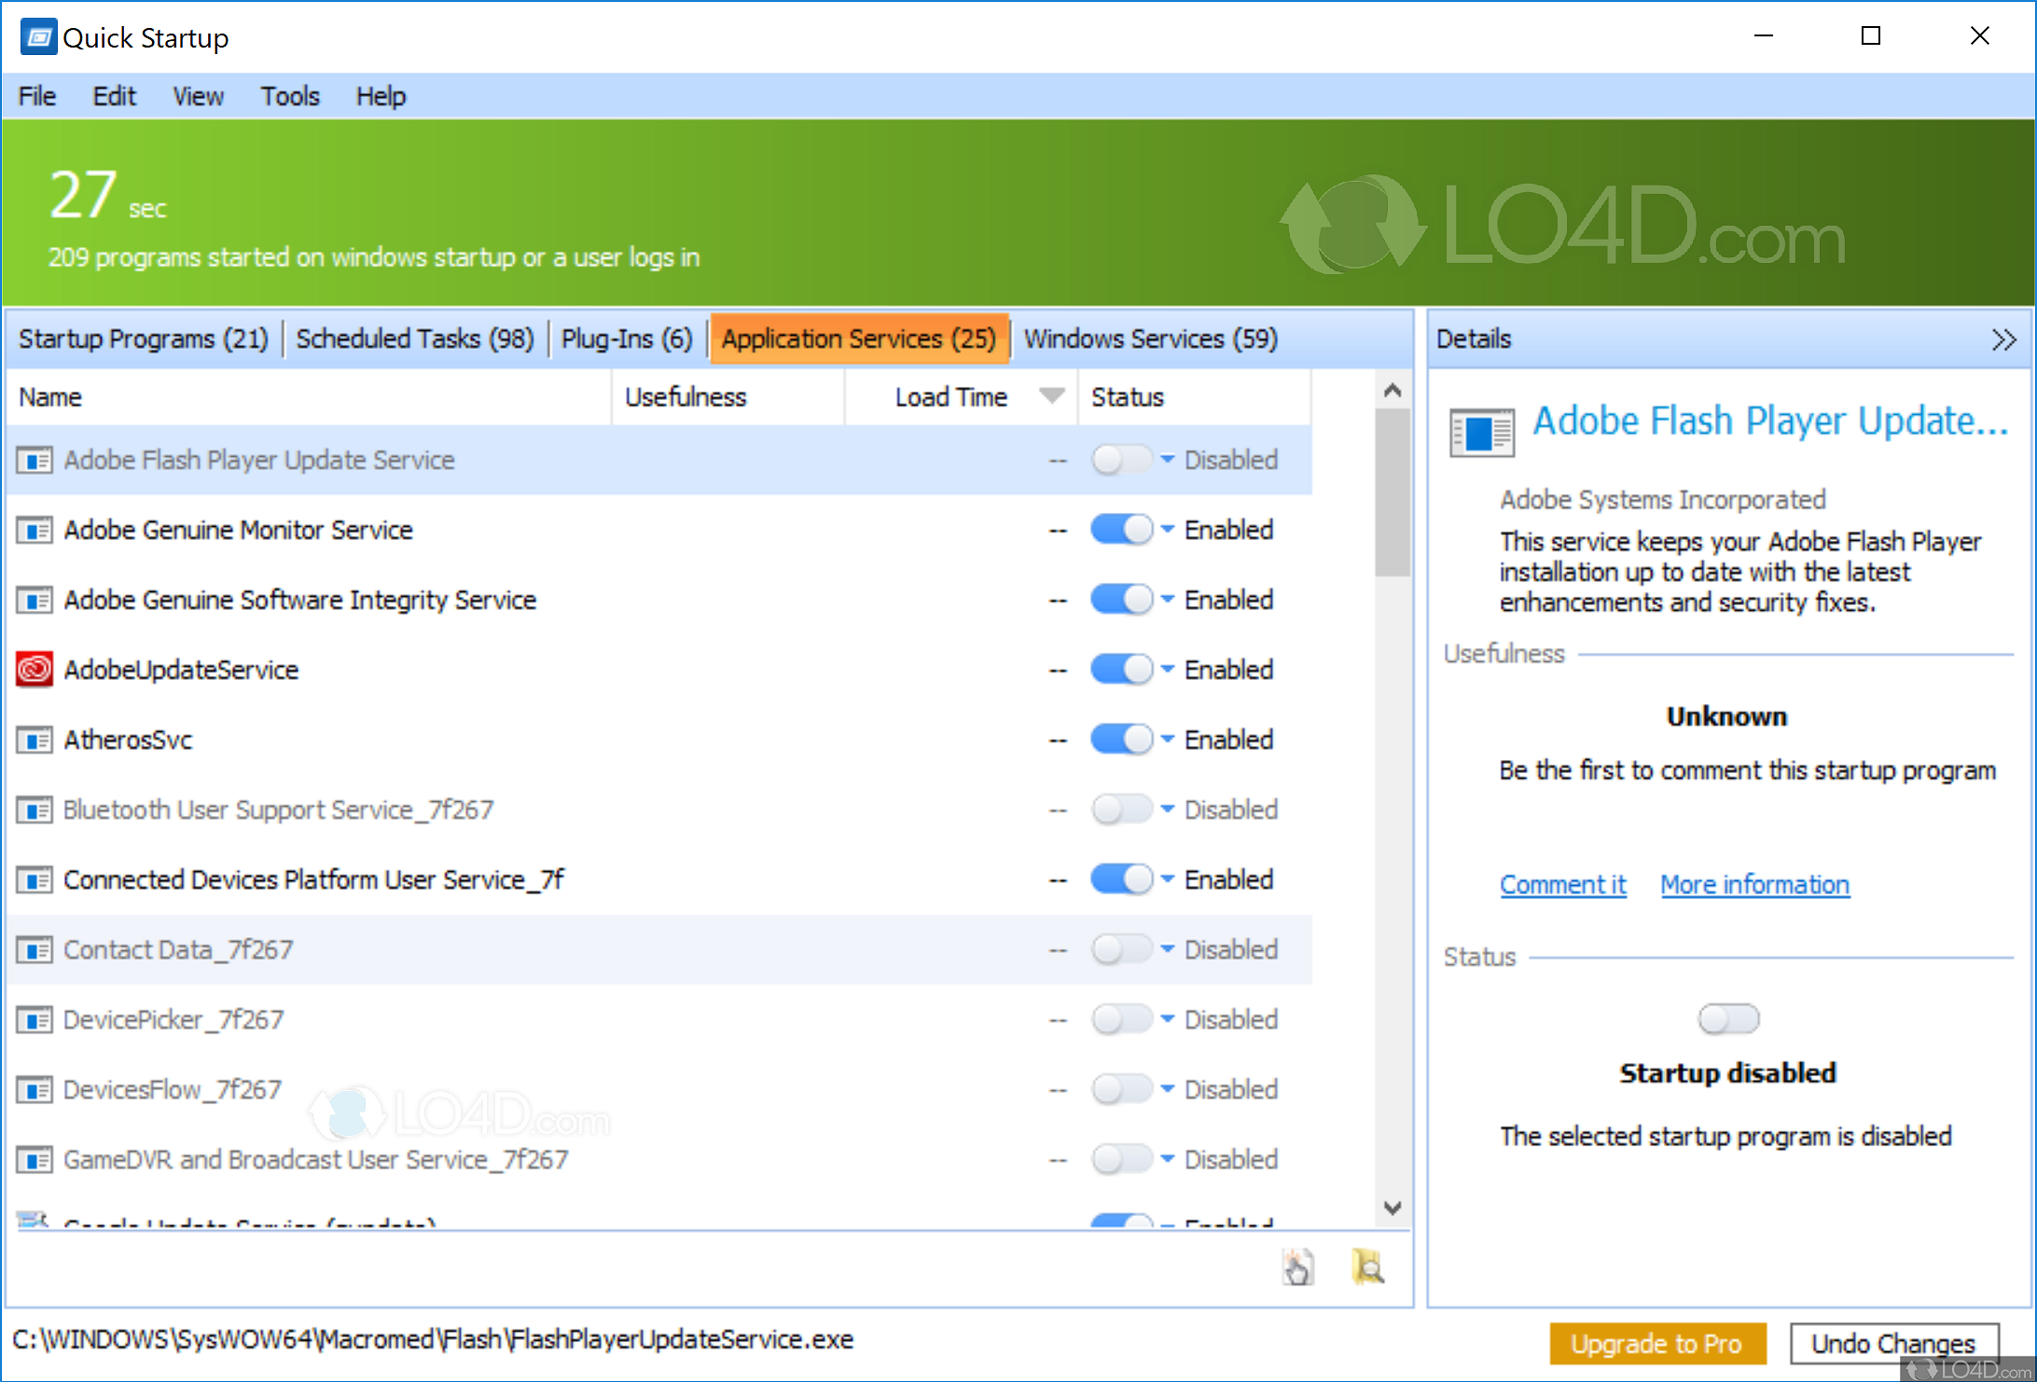Click the hand pointer icon below the list

tap(1297, 1267)
